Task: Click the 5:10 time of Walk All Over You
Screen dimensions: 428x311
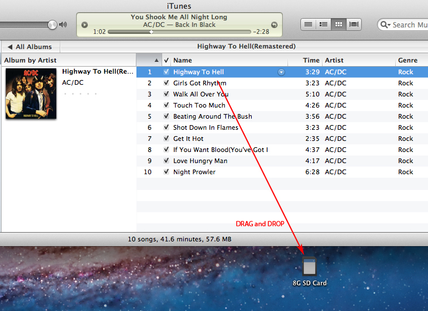Action: pyautogui.click(x=312, y=94)
